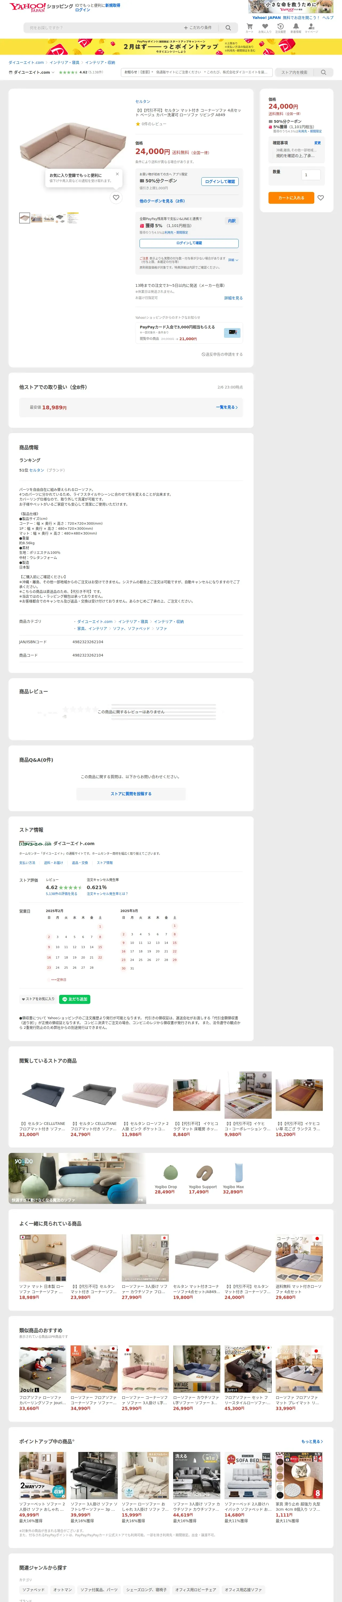
Task: Open ストア情報 store tab
Action: click(105, 863)
